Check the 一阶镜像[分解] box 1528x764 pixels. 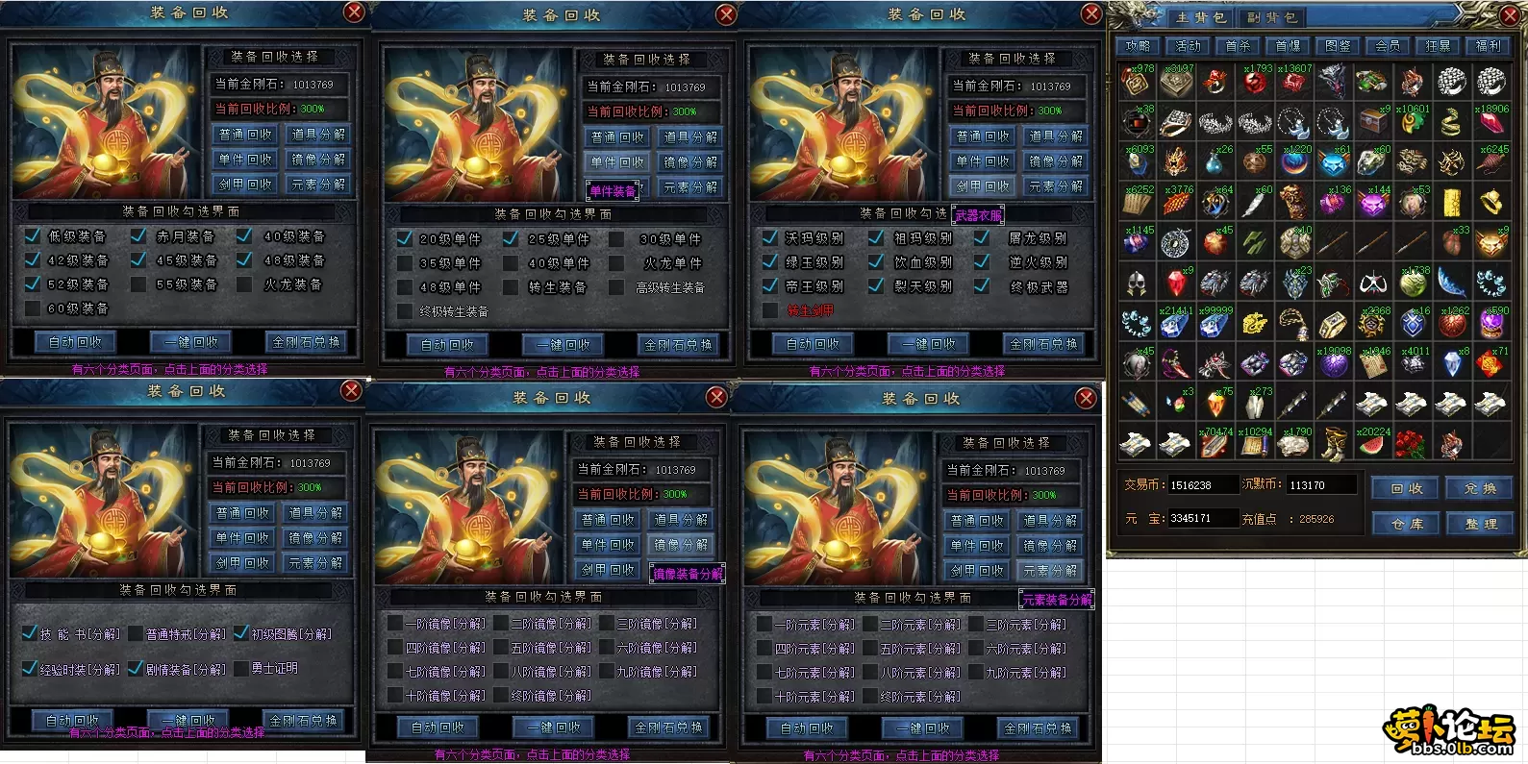coord(395,624)
